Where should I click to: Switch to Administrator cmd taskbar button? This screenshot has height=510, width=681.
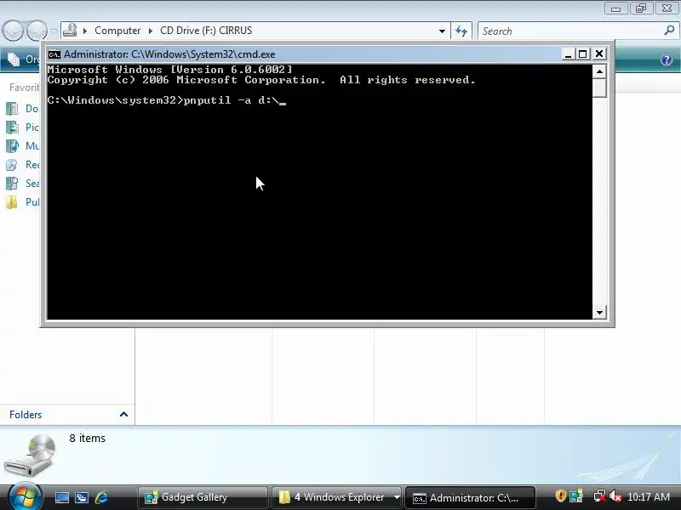pyautogui.click(x=470, y=498)
